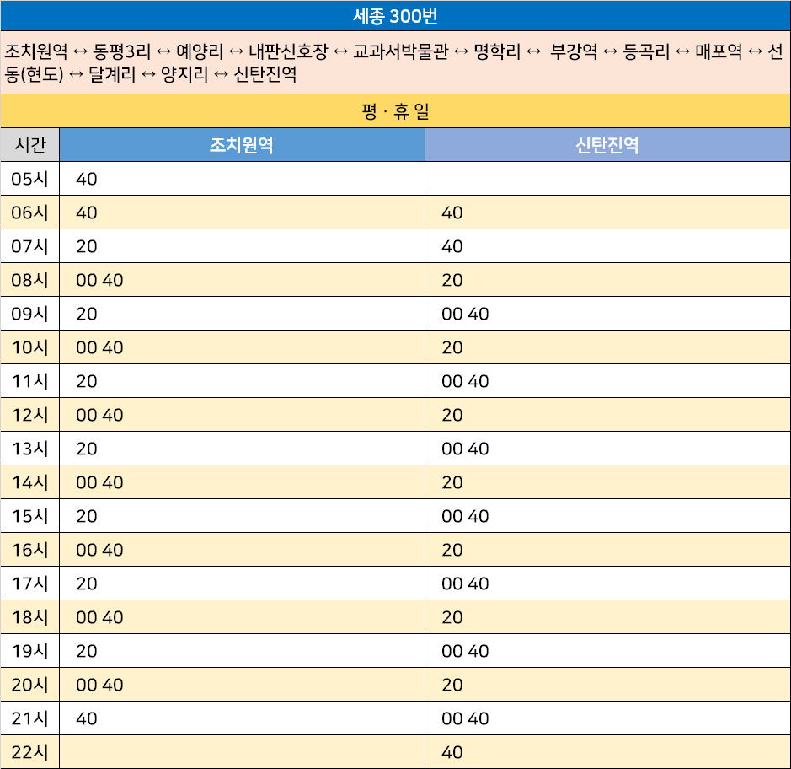Image resolution: width=791 pixels, height=769 pixels.
Task: Click the 14시 row label
Action: [x=29, y=482]
